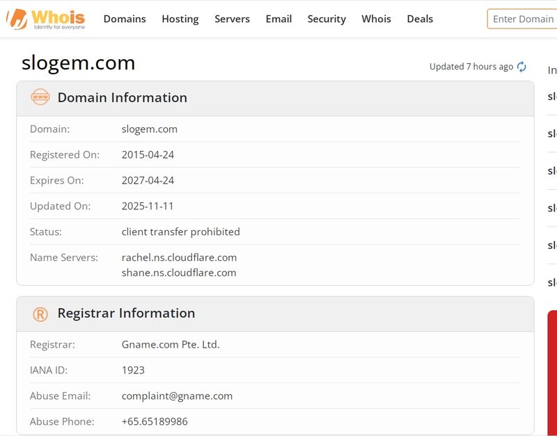Screen dimensions: 557x436
Task: Open the Security menu
Action: (x=327, y=19)
